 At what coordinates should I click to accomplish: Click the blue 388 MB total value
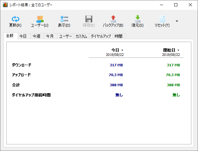pos(116,85)
